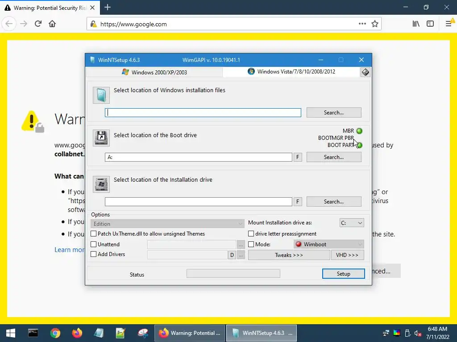Click the insecure lock icon in the address bar
The image size is (457, 342).
coord(94,24)
